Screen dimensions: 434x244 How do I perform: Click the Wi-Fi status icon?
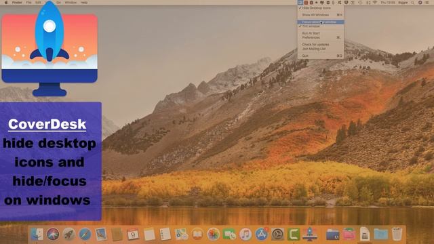(375, 3)
